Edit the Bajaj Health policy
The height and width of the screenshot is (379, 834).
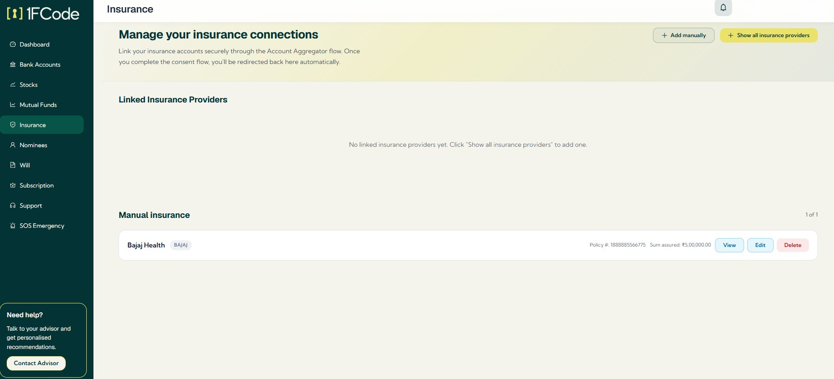(760, 245)
